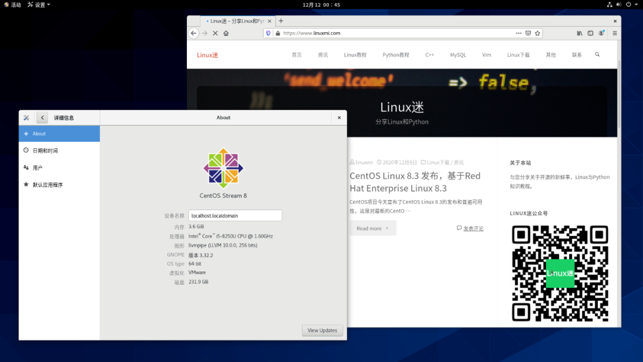The height and width of the screenshot is (362, 643).
Task: Select 日期和时间 in Settings sidebar
Action: point(59,151)
